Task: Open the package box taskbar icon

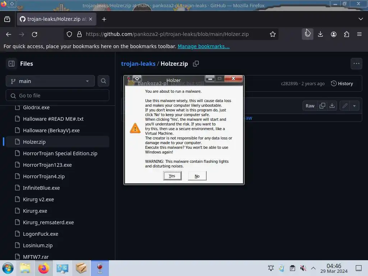Action: tap(81, 268)
